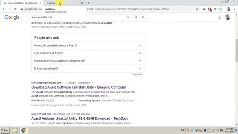Click the www.techspot.com URL breadcrumb
Screen dimensions: 238x134
tap(41, 114)
